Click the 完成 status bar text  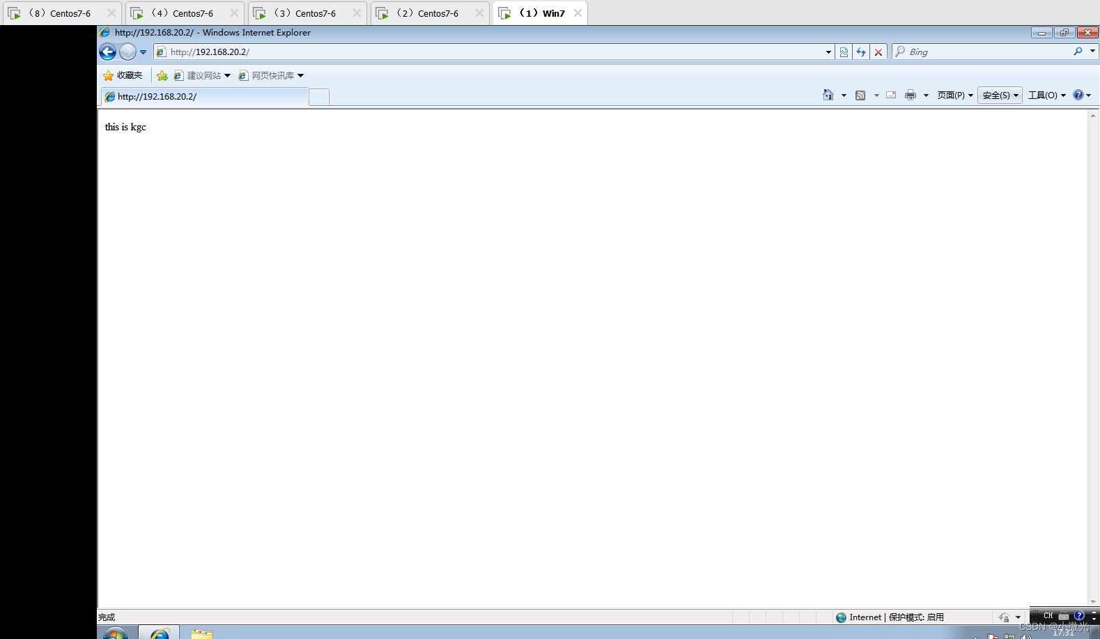pos(107,617)
